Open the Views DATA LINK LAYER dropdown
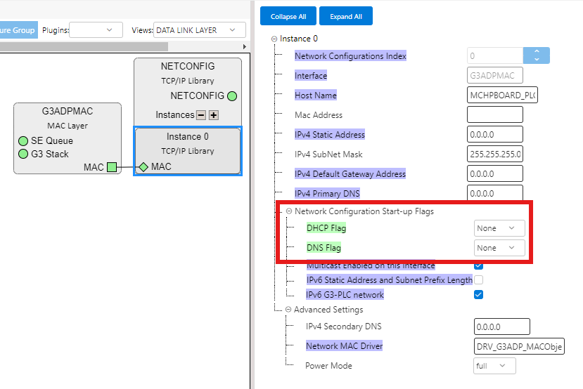The width and height of the screenshot is (583, 389). tap(200, 30)
